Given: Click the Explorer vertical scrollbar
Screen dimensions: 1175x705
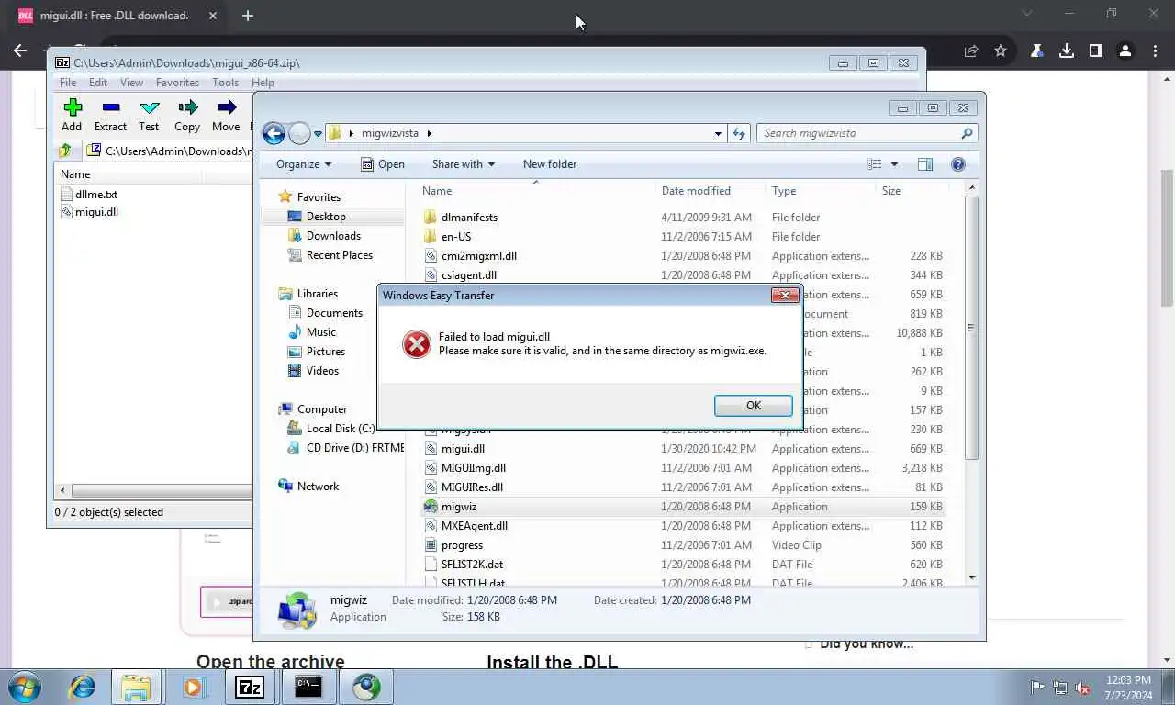Looking at the screenshot, I should 972,328.
